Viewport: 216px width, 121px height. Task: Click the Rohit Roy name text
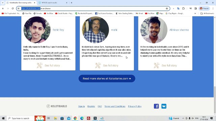pos(58,30)
